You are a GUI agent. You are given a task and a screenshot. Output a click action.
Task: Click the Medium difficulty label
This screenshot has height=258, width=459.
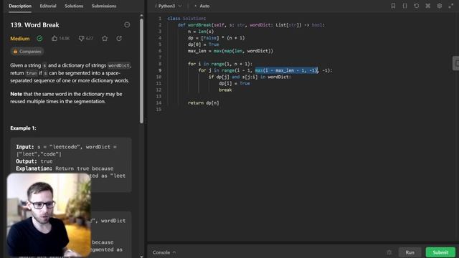(x=20, y=39)
